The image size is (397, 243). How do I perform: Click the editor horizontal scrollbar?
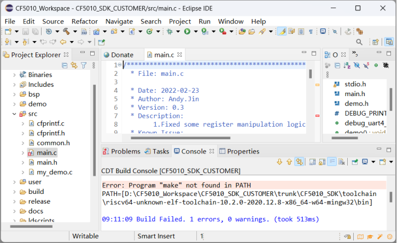coord(180,138)
